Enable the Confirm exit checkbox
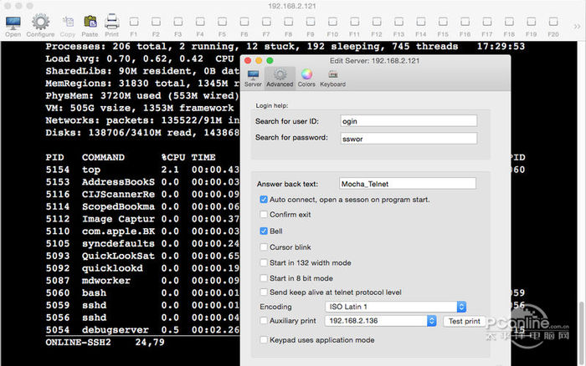The image size is (586, 366). pos(265,215)
